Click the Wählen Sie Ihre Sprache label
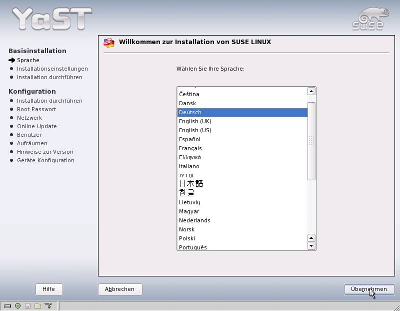This screenshot has height=311, width=400. coord(210,69)
